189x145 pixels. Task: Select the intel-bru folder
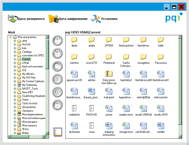tap(74, 59)
